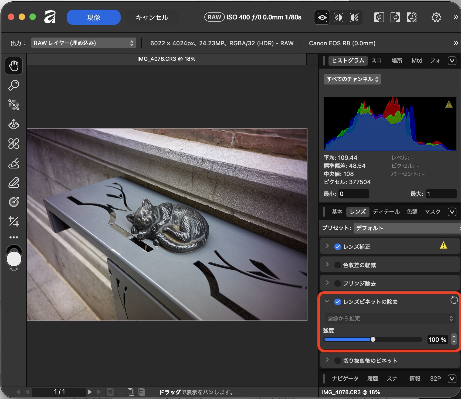Open the 出力 RAW レイヤー dropdown
This screenshot has height=399, width=461.
[83, 43]
